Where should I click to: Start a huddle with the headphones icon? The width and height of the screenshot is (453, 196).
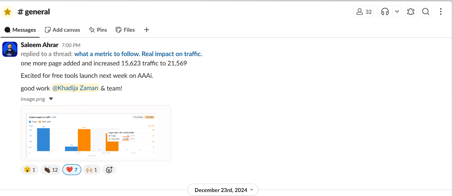click(385, 12)
